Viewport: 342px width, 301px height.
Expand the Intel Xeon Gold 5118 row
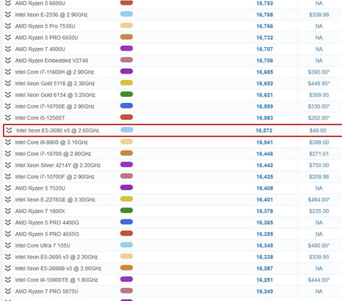(x=8, y=83)
